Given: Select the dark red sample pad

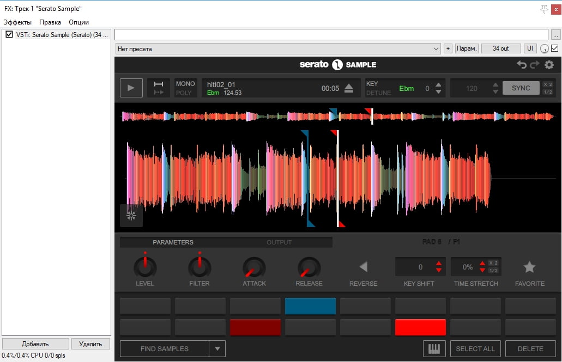Looking at the screenshot, I should (255, 327).
